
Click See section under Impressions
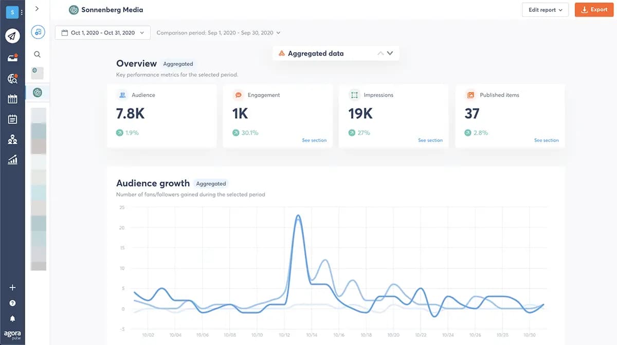click(x=430, y=140)
